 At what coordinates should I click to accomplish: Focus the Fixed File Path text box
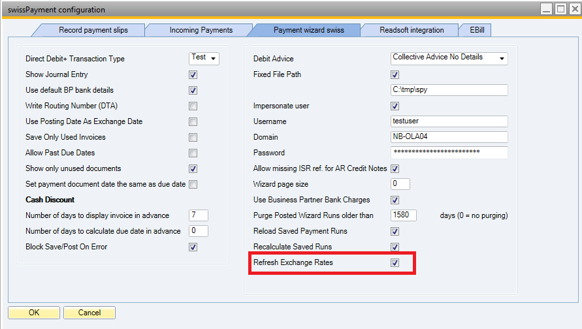click(x=449, y=90)
